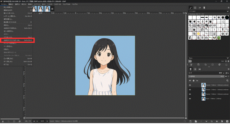Viewport: 230px width, 131px height.
Task: Choose Save item with Ctrl+S
Action: 16,25
